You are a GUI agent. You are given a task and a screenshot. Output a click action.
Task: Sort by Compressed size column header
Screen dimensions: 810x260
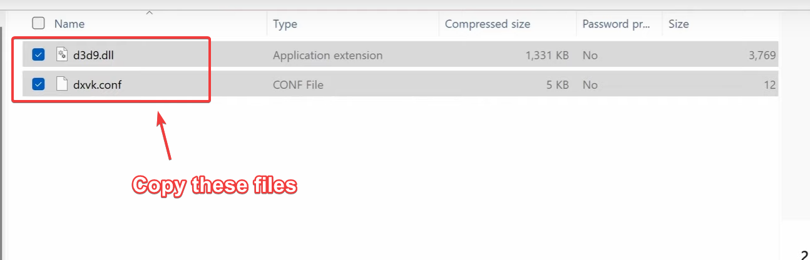tap(487, 24)
